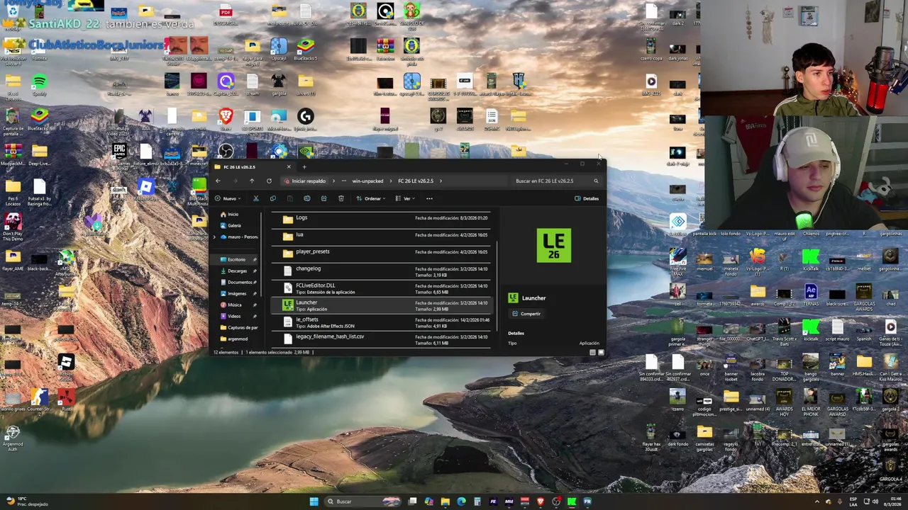
Task: Open the lua folder
Action: [x=380, y=237]
